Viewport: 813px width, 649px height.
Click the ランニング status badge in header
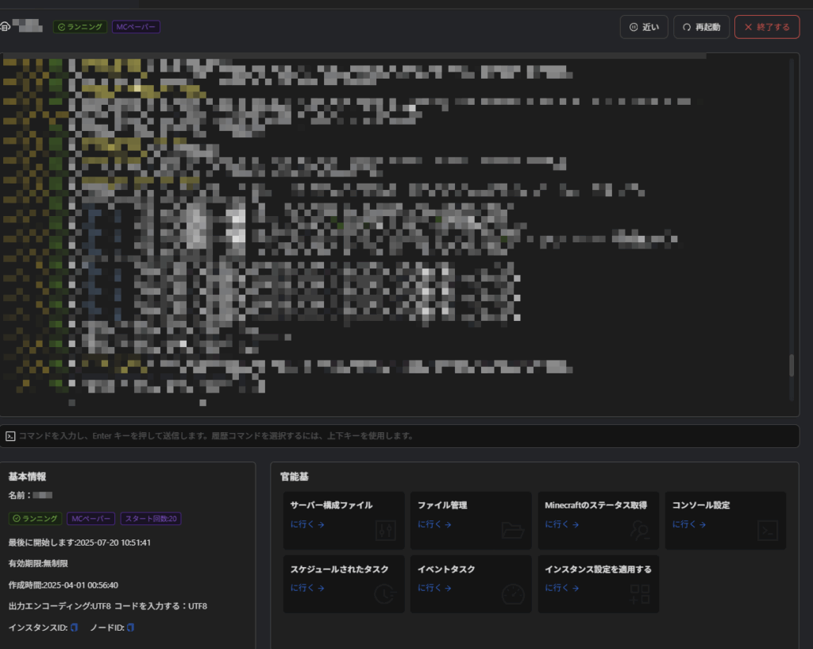click(80, 27)
